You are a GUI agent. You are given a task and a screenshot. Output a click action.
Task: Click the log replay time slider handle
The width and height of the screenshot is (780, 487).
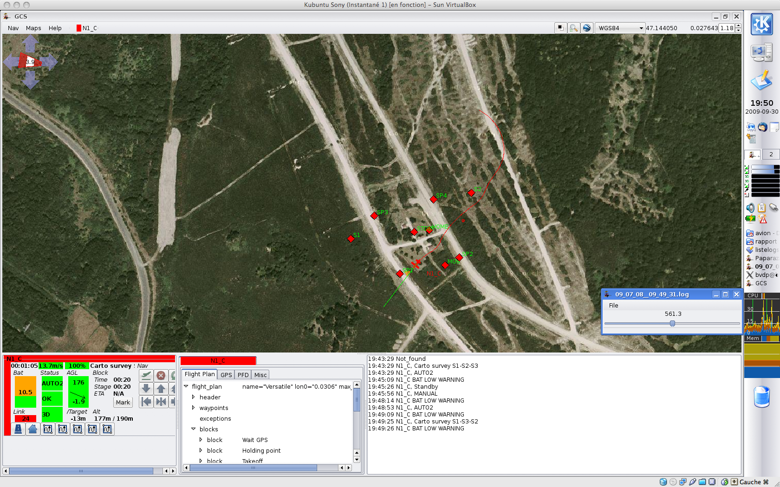(672, 324)
